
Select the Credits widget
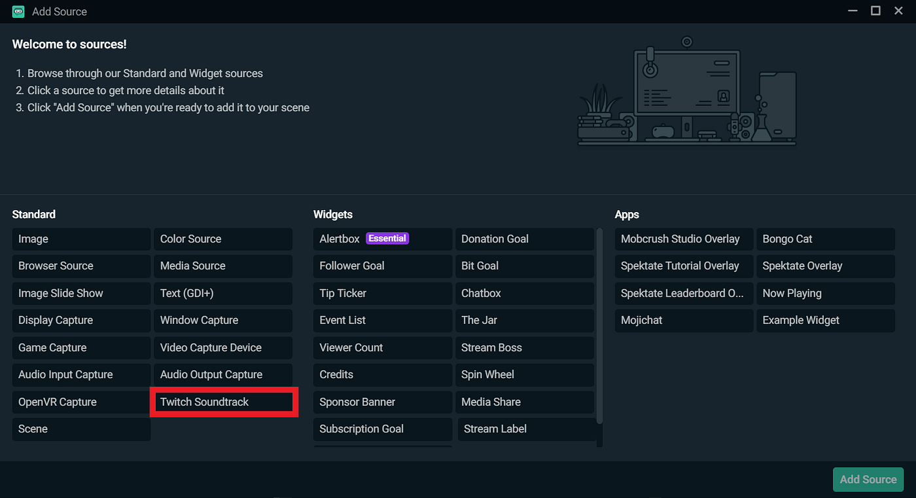tap(383, 374)
